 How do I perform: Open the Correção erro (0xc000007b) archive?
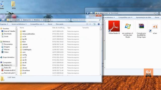pos(141,29)
